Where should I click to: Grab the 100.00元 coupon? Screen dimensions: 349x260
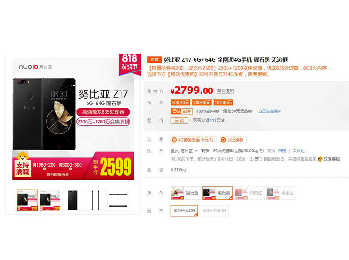(223, 102)
